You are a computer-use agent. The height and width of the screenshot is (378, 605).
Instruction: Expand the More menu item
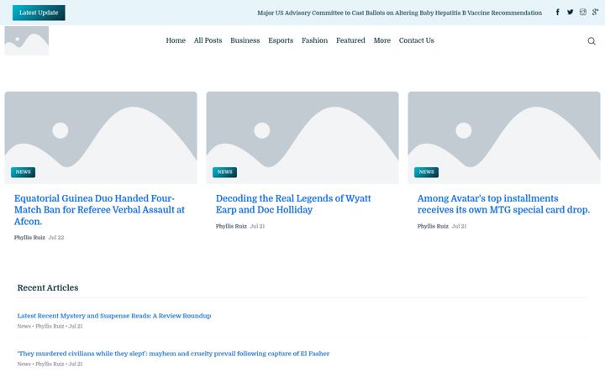[x=382, y=40]
